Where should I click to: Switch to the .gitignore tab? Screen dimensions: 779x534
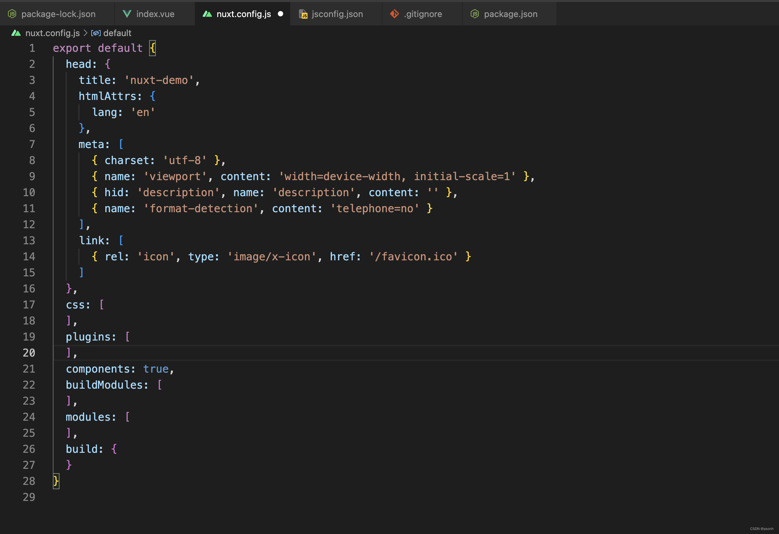click(x=423, y=14)
